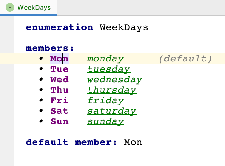Select the WeekDays editor tab
Screen dimensions: 225x166
tap(34, 7)
